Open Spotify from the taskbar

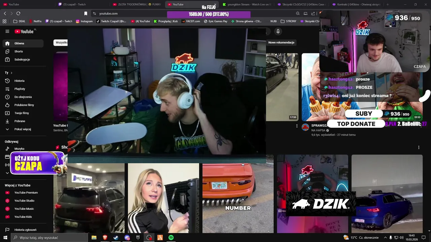pyautogui.click(x=171, y=238)
